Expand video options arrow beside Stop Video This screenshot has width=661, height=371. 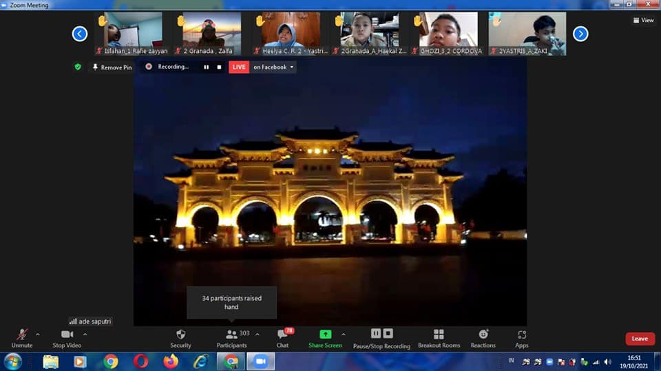(x=85, y=335)
